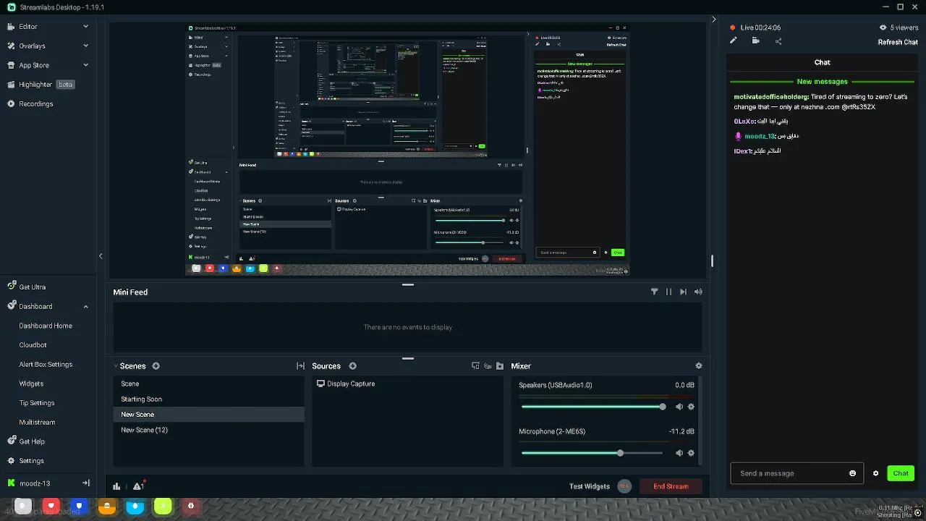Open Microphone (2-ME6S) settings gear
The height and width of the screenshot is (521, 926).
(691, 453)
